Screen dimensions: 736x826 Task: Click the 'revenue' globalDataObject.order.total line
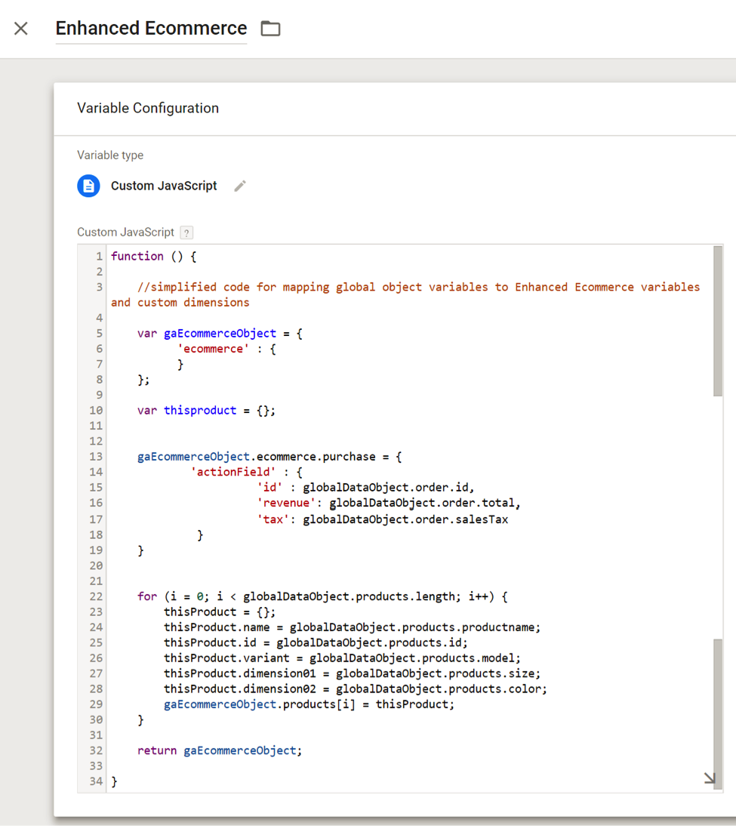(389, 503)
